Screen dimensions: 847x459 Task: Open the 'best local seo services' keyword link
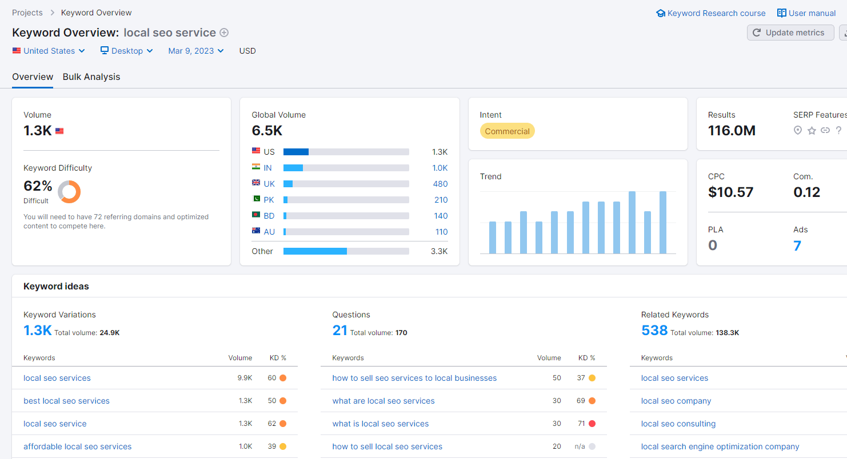click(x=66, y=401)
